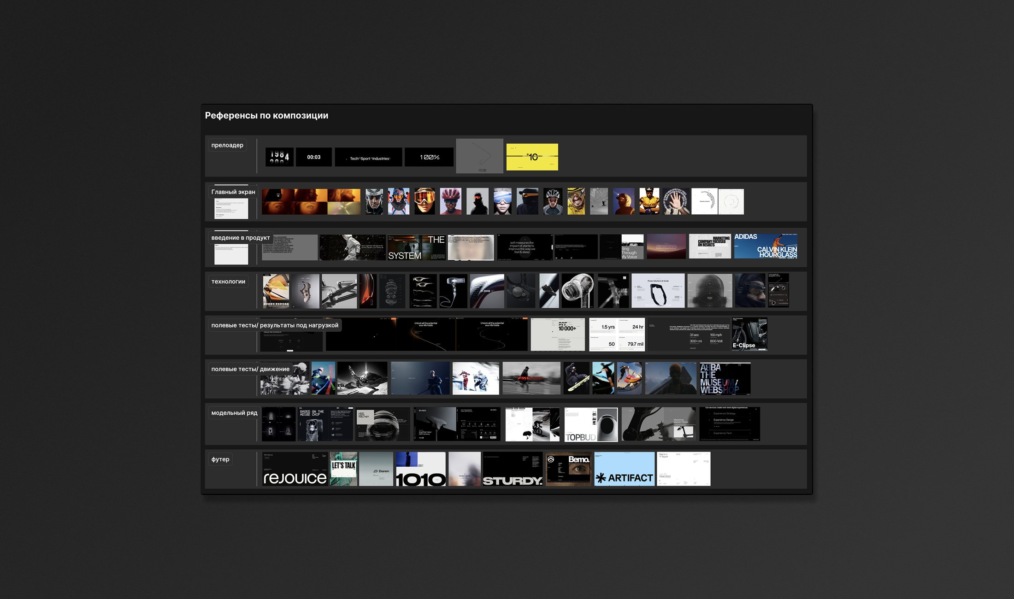
Task: Open the '31 sec 155 mph' stats thumbnail
Action: tap(689, 335)
